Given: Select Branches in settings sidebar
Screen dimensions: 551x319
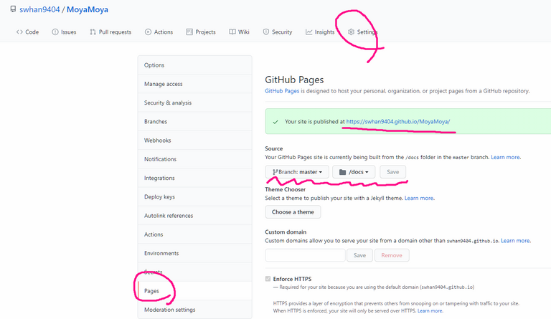Looking at the screenshot, I should coord(195,121).
